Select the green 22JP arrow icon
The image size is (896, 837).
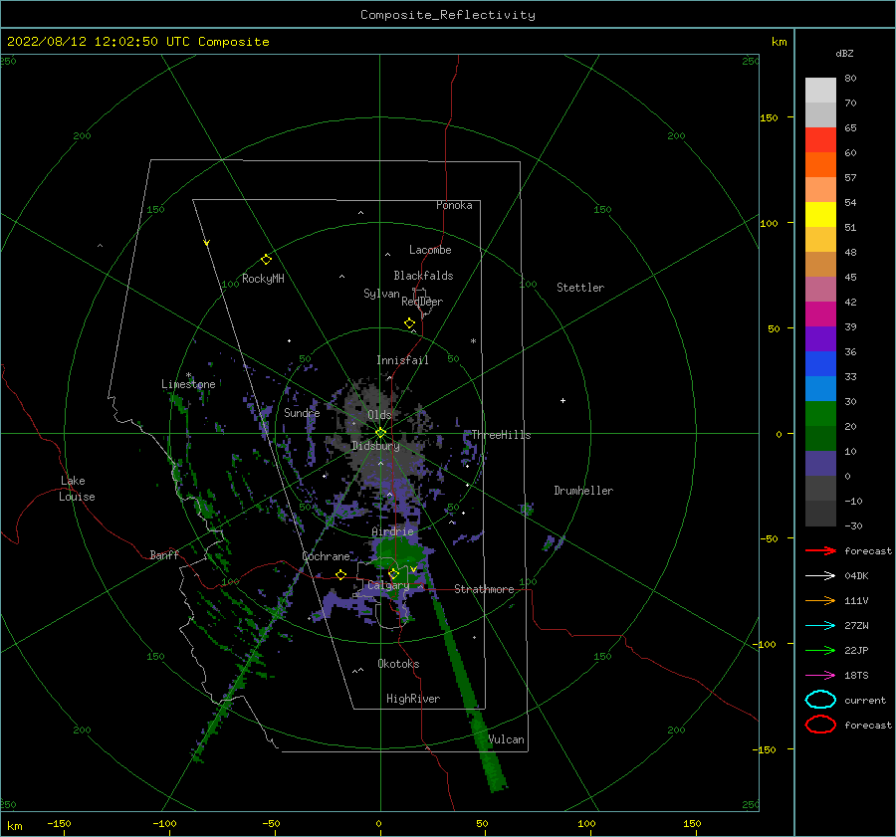[x=820, y=650]
